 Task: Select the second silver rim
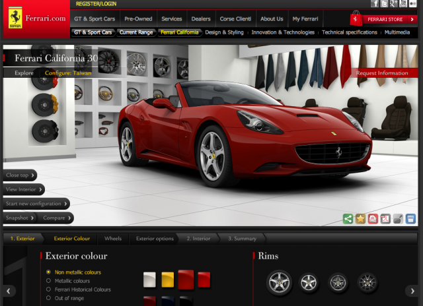click(309, 283)
